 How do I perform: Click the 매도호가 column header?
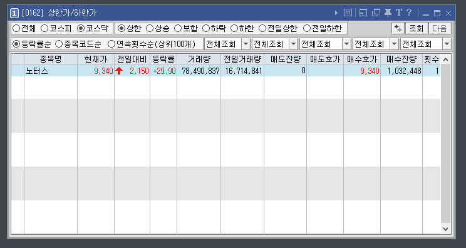pyautogui.click(x=325, y=59)
